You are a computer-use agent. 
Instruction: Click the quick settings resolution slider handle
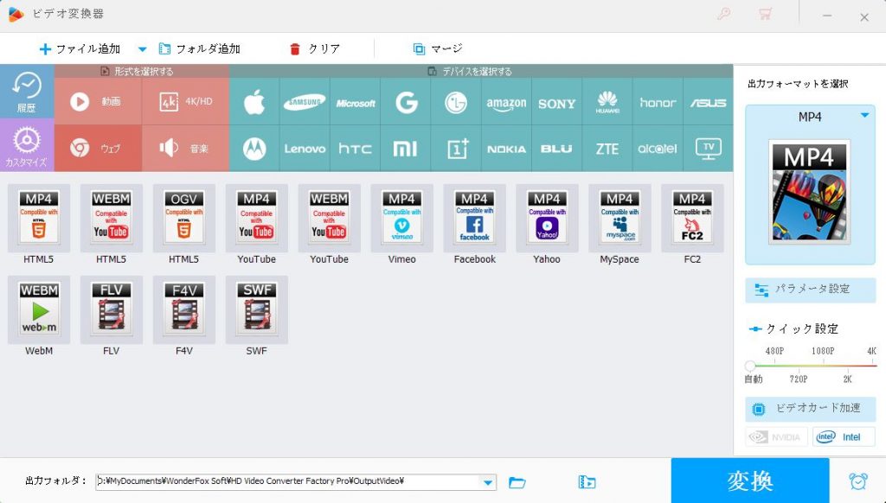pyautogui.click(x=750, y=366)
